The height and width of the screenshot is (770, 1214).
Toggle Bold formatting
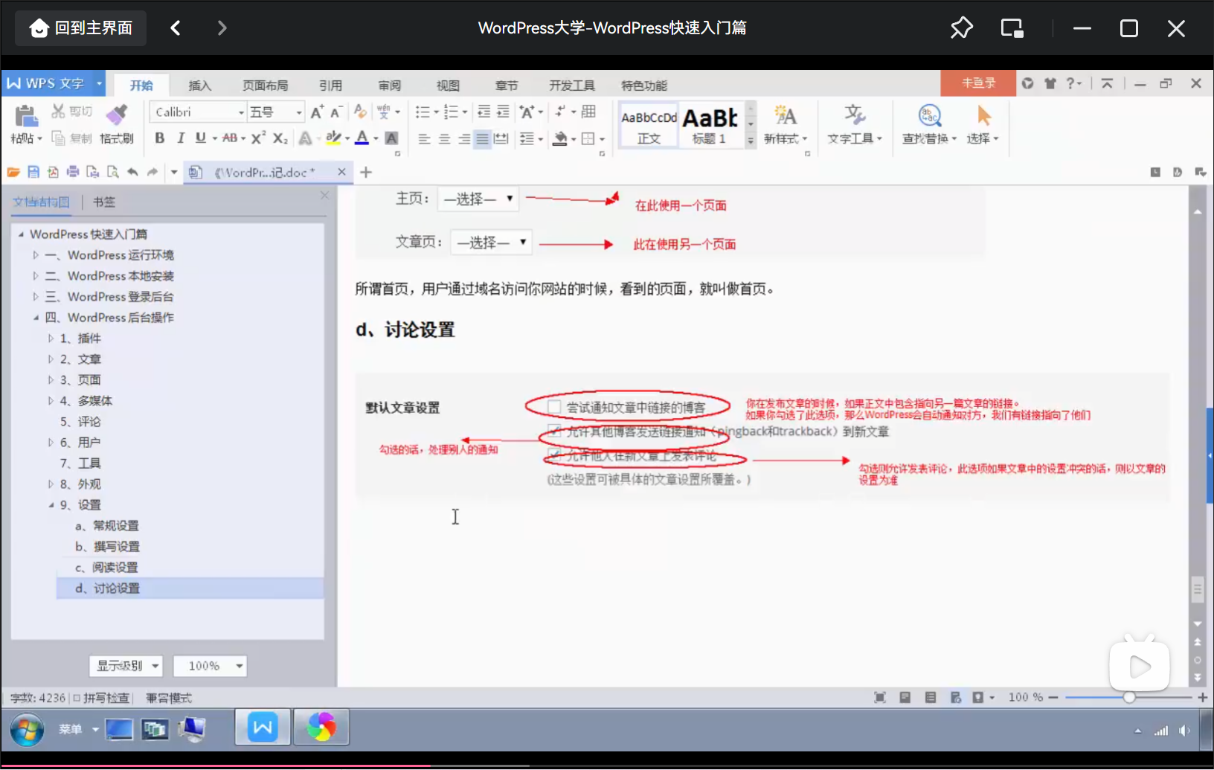coord(159,138)
